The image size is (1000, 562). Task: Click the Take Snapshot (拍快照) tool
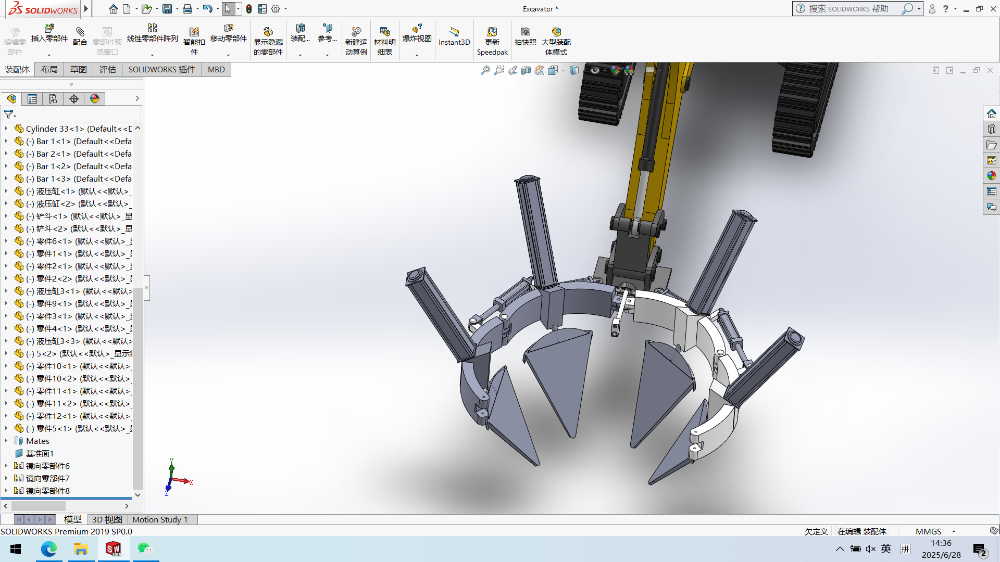(x=525, y=36)
